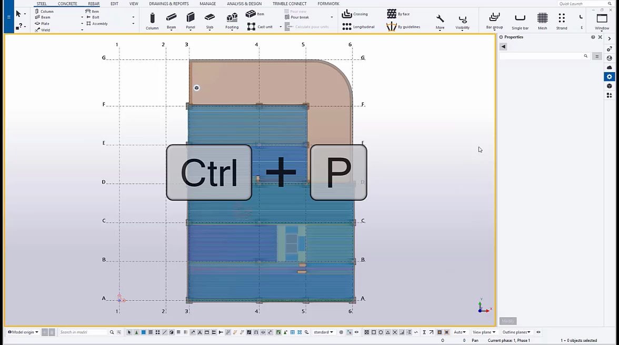619x345 pixels.
Task: Click the Search in model field
Action: 83,332
